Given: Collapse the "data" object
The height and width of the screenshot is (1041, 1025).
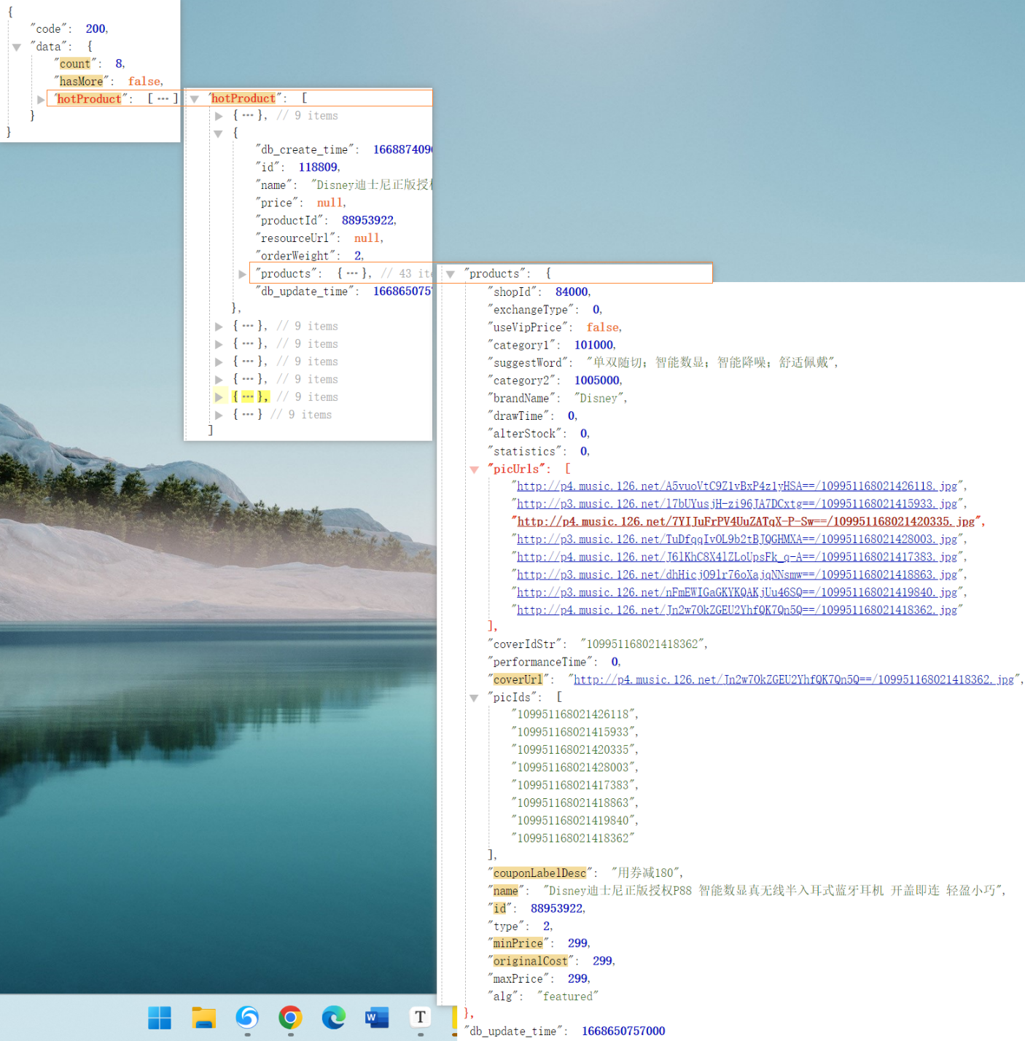Looking at the screenshot, I should pyautogui.click(x=16, y=47).
